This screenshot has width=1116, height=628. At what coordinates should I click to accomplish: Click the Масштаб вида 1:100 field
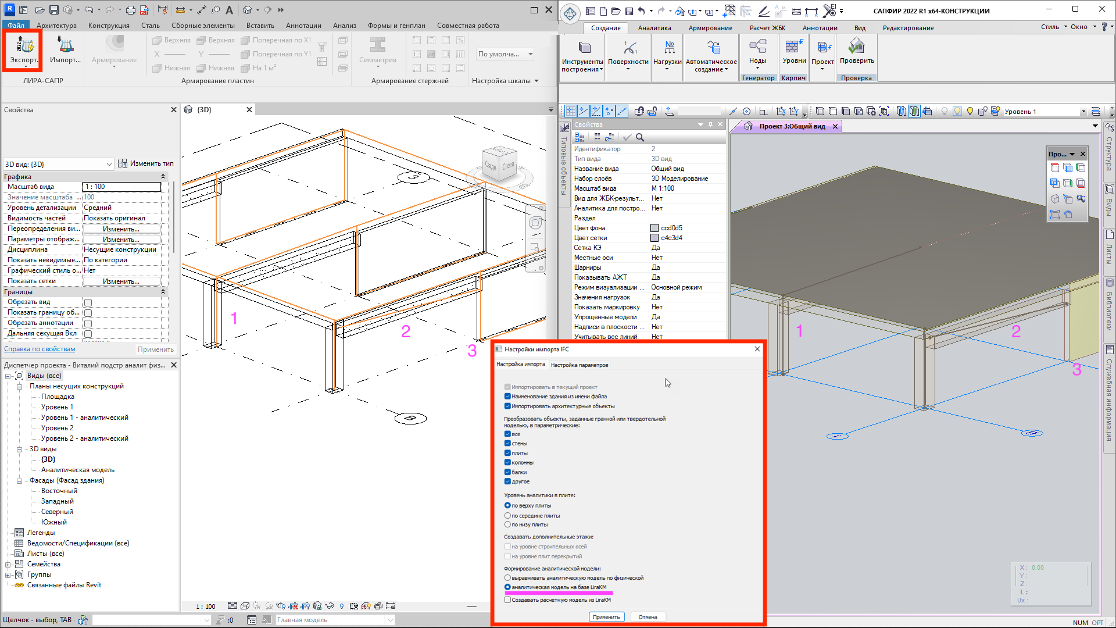point(121,187)
